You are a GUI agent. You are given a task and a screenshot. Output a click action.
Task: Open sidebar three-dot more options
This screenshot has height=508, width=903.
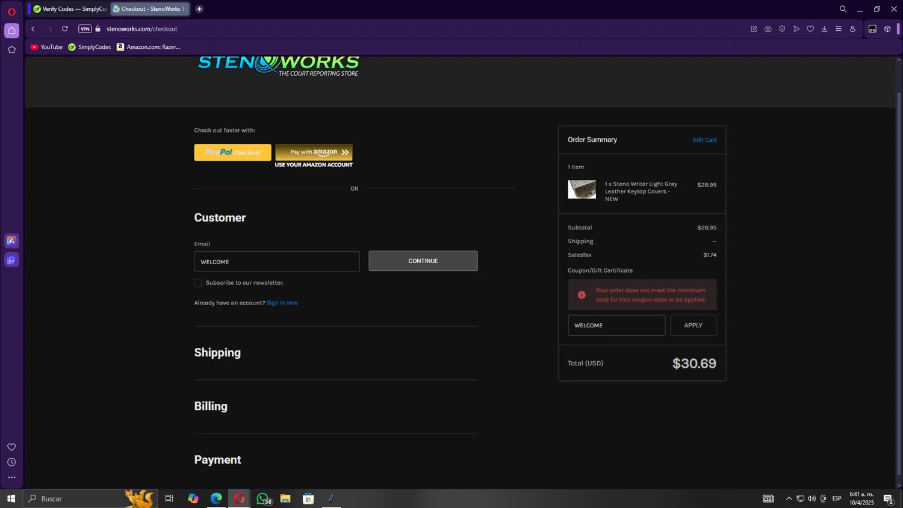coord(11,478)
